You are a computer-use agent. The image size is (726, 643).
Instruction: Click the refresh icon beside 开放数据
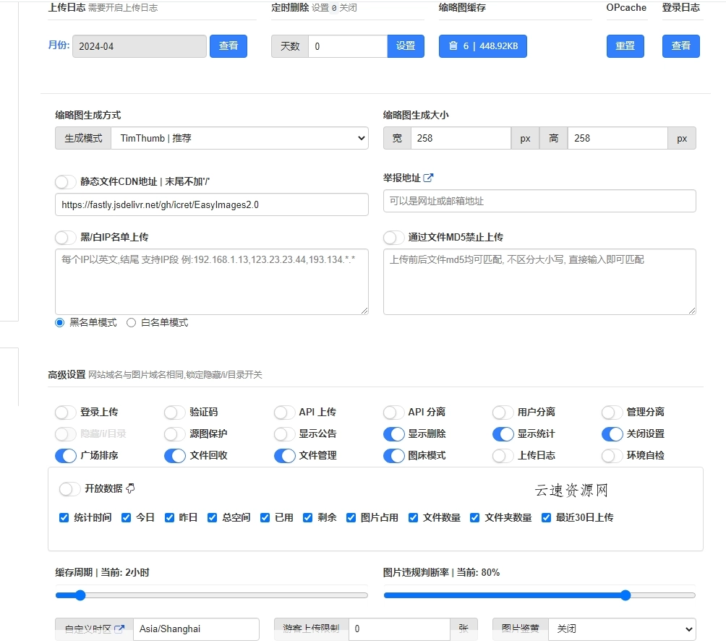coord(132,489)
